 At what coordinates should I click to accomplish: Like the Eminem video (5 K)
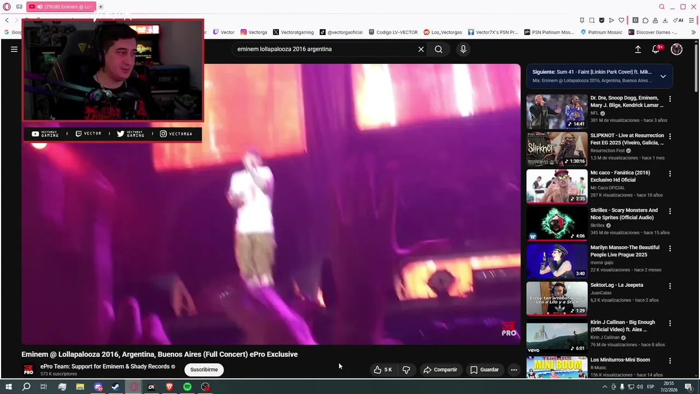coord(383,369)
